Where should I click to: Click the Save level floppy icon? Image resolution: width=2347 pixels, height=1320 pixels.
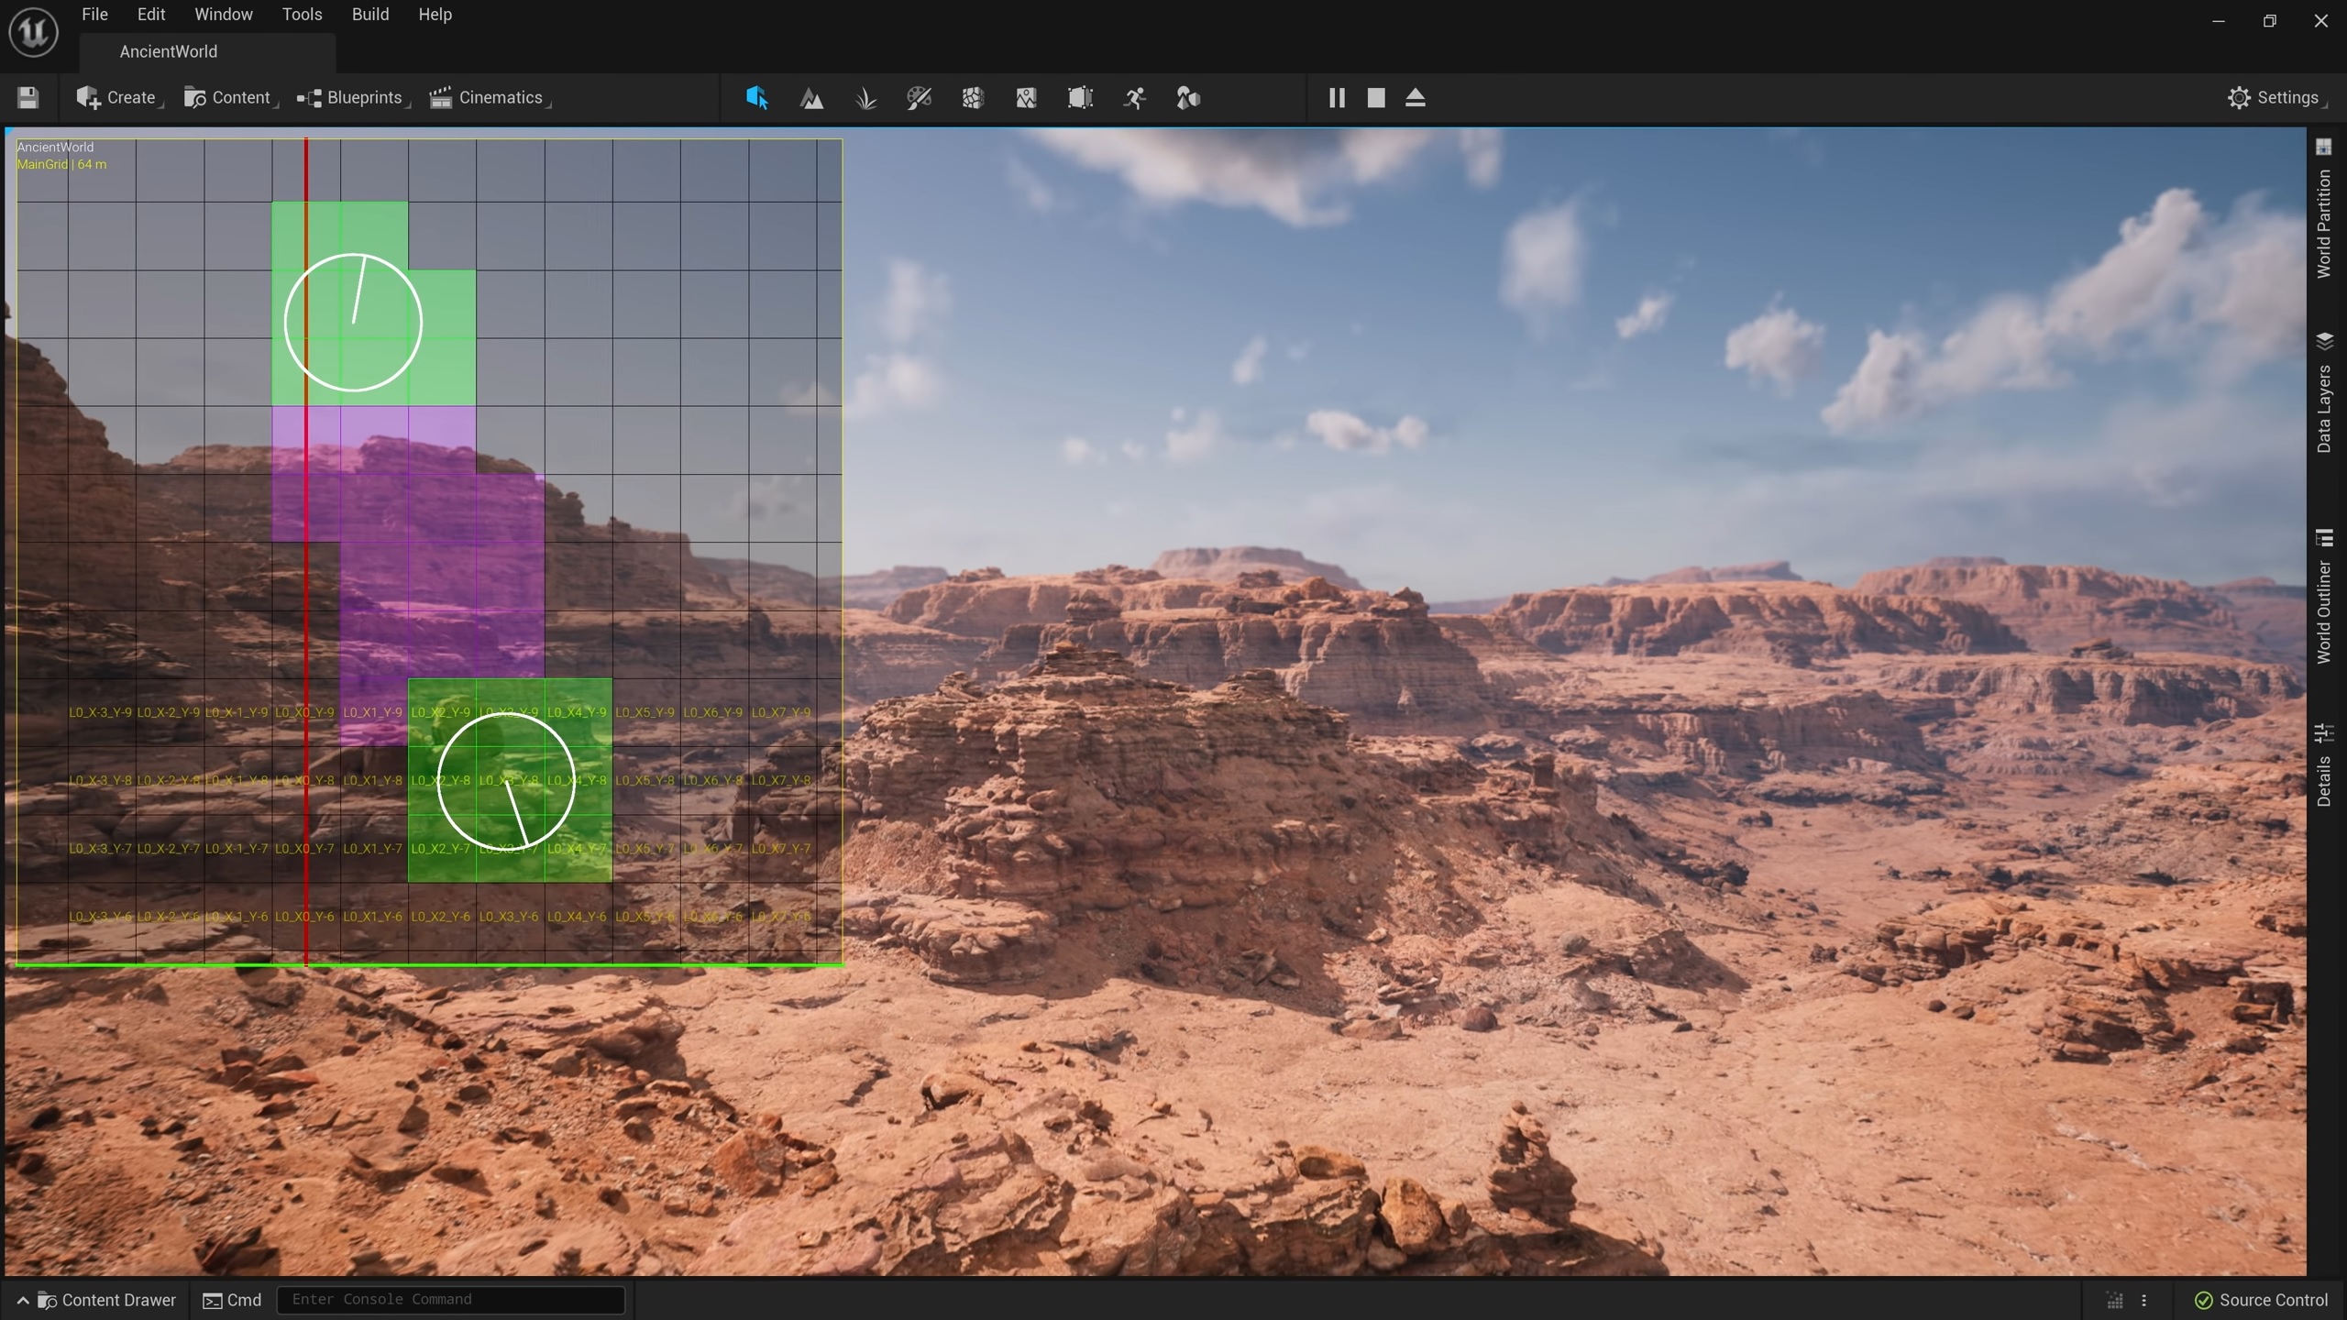click(x=28, y=98)
